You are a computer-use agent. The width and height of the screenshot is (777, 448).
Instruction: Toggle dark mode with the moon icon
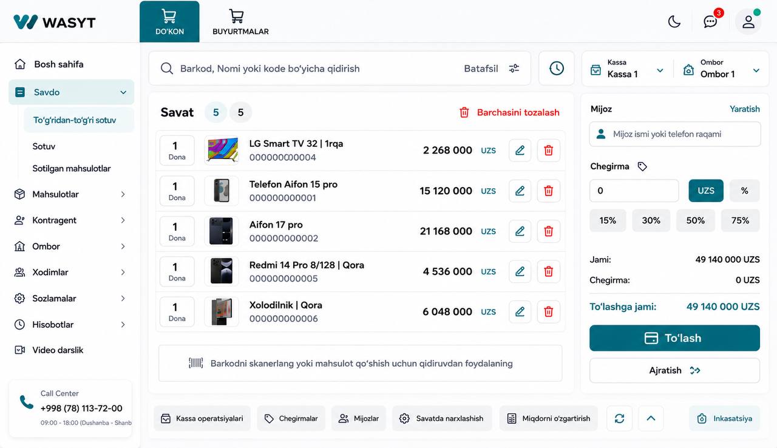point(674,22)
